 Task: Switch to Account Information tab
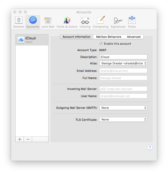77,37
